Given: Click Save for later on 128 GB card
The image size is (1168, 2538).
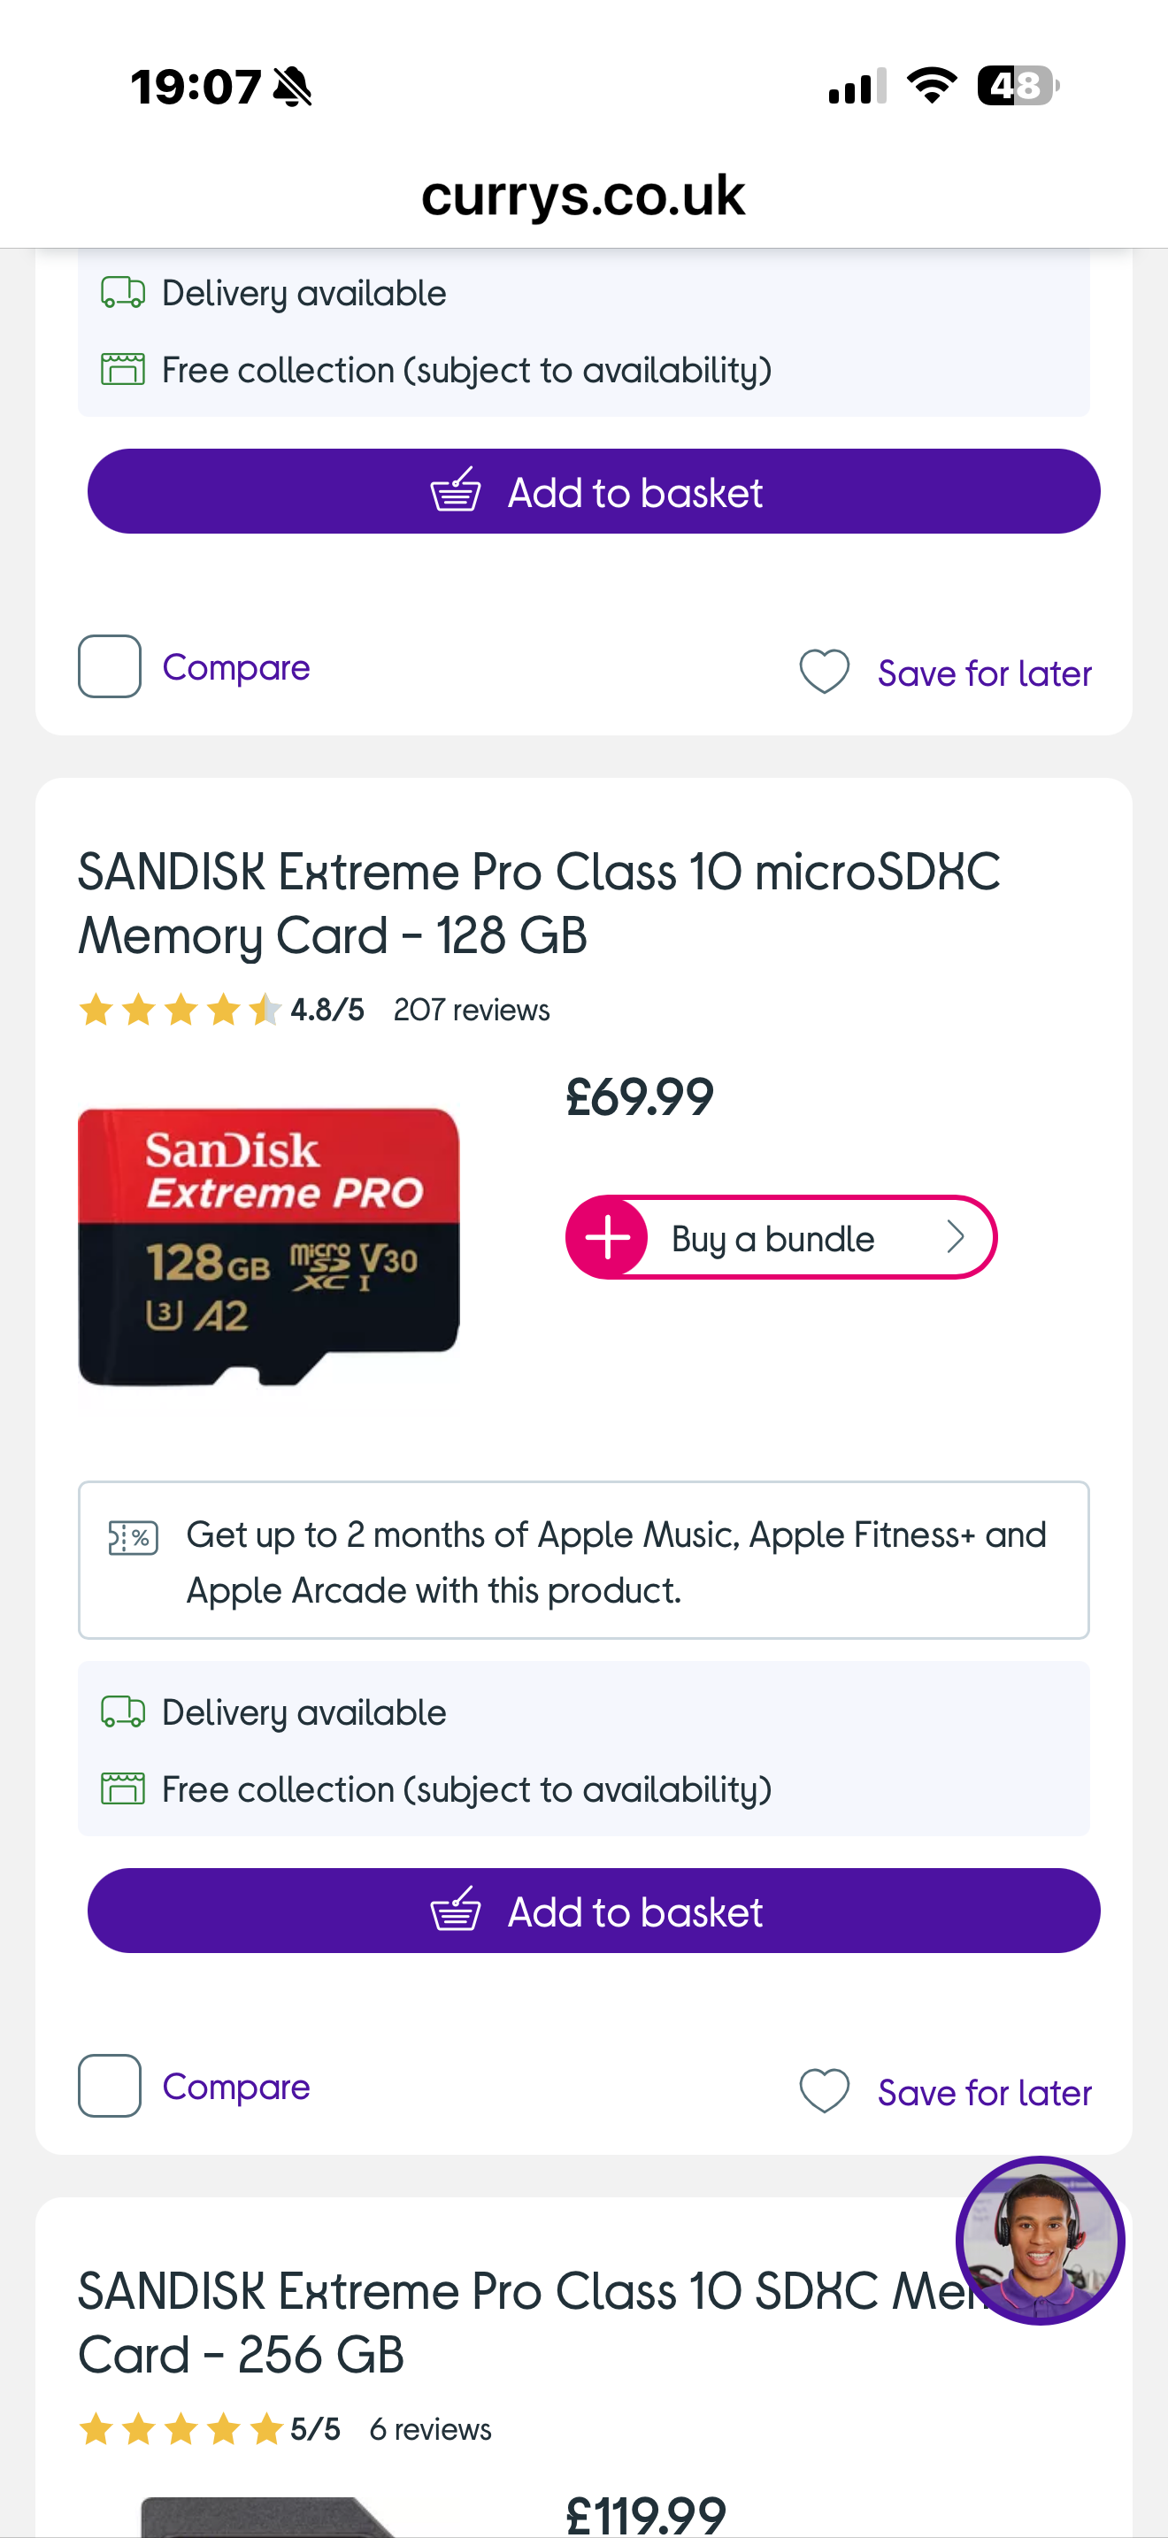Looking at the screenshot, I should point(984,2093).
